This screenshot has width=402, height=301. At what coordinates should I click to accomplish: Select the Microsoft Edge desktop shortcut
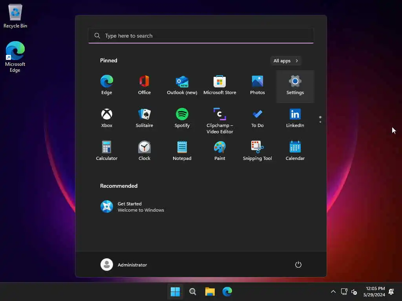pyautogui.click(x=15, y=57)
